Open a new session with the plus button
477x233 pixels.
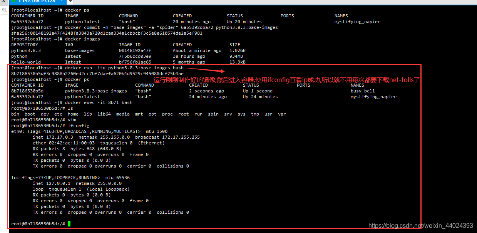click(x=70, y=1)
